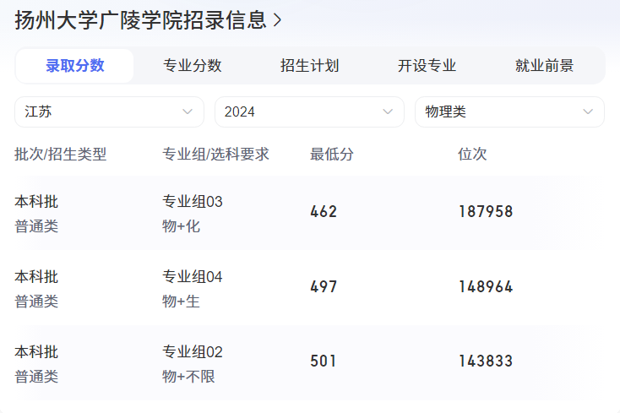Open the 江苏 province dropdown
The image size is (620, 413).
[x=109, y=111]
